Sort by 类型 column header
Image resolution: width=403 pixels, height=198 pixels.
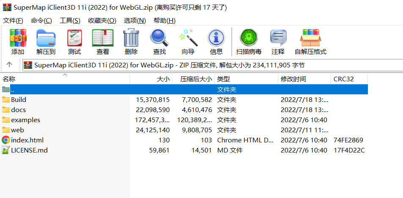[x=246, y=79]
